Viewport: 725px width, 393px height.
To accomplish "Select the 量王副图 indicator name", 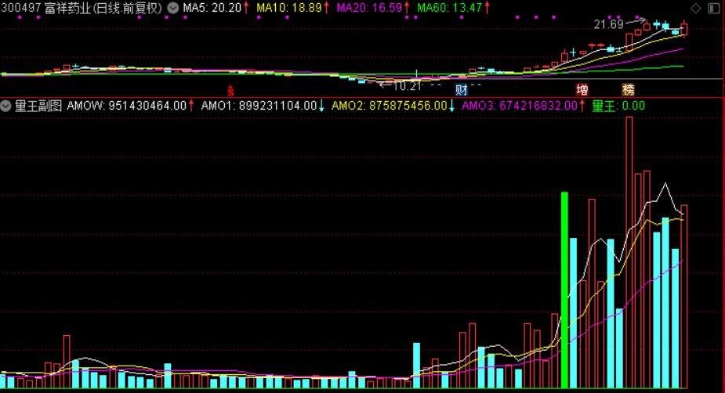I will click(x=38, y=106).
